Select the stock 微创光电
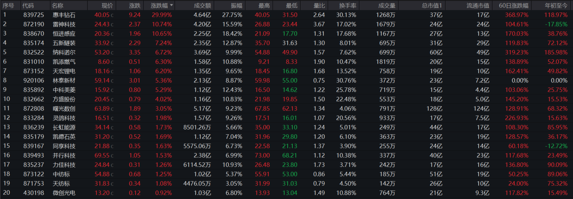Image resolution: width=573 pixels, height=199 pixels. click(64, 193)
